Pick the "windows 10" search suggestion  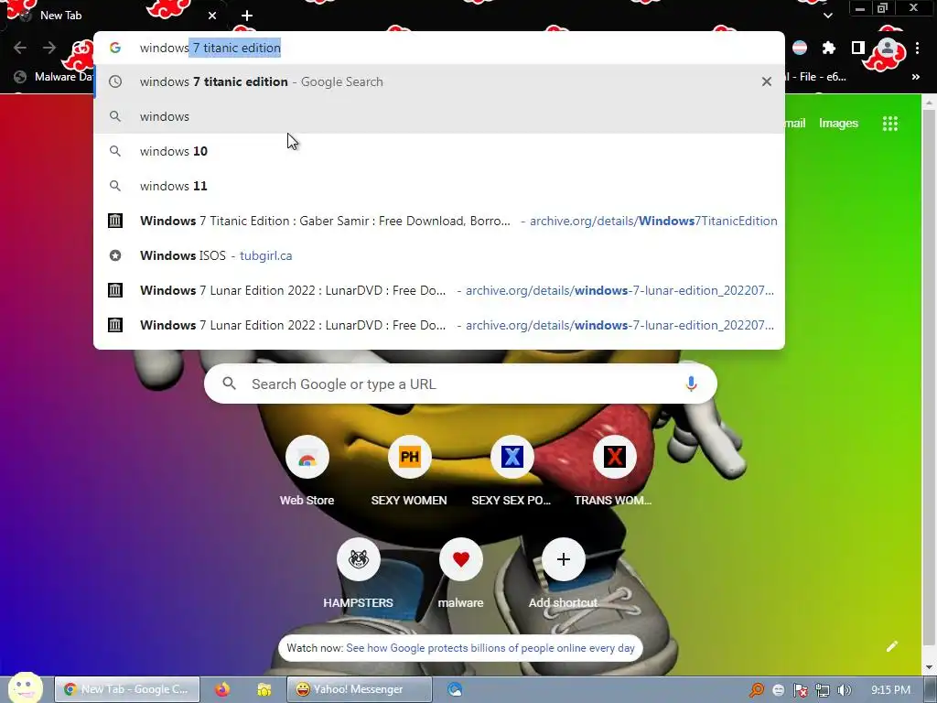[x=439, y=151]
